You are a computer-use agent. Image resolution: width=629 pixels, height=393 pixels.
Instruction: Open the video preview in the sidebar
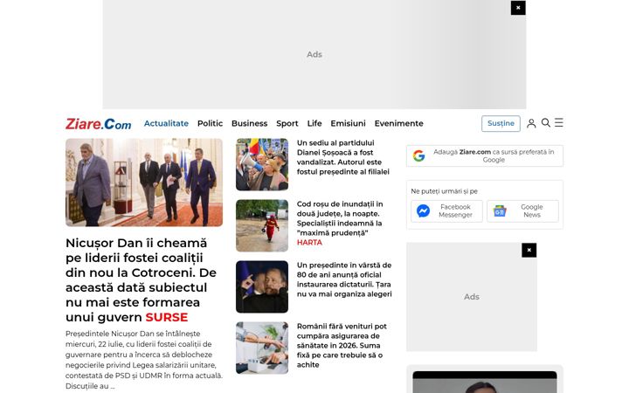[485, 382]
